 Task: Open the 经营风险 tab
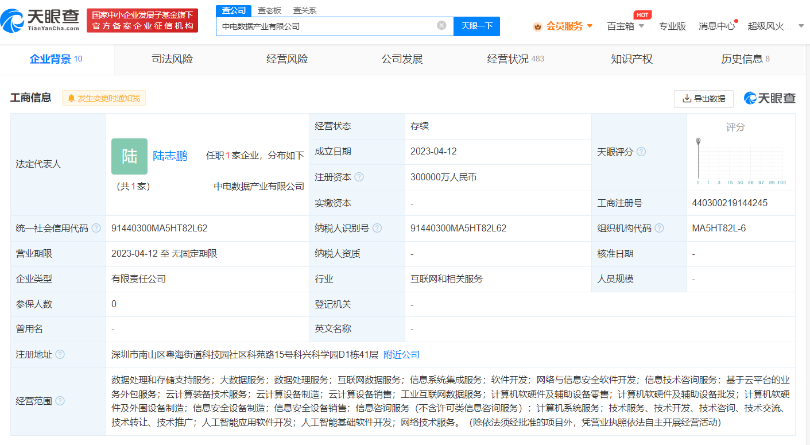[x=287, y=59]
